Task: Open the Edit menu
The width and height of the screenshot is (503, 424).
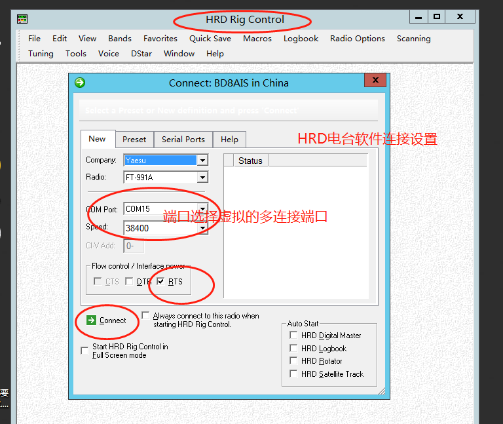Action: click(x=60, y=39)
